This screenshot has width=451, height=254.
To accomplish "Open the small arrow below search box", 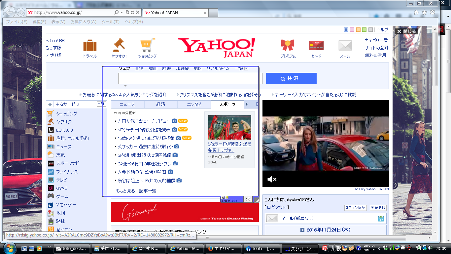I will coord(125,86).
